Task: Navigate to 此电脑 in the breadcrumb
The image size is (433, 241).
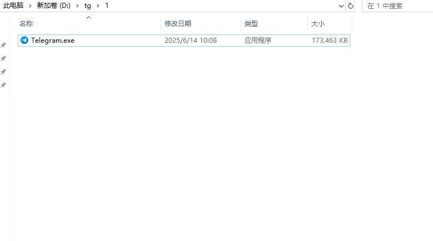Action: (x=13, y=6)
